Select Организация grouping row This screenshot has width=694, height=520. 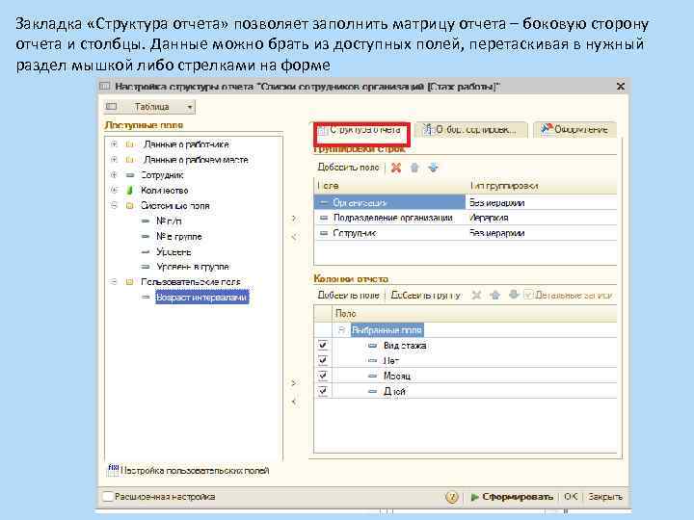(x=389, y=202)
